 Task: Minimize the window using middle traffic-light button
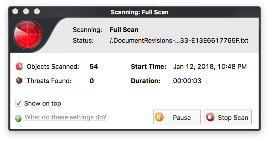(x=26, y=11)
